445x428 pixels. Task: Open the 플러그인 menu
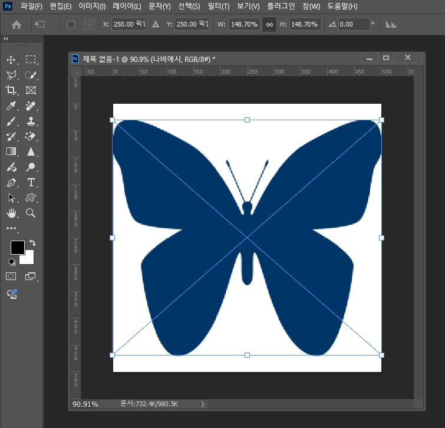click(281, 6)
